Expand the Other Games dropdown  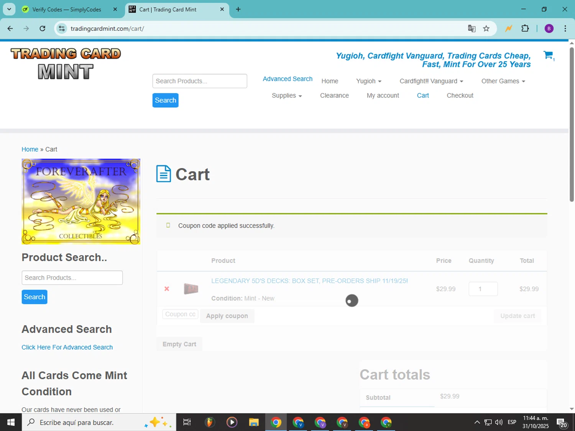click(503, 81)
